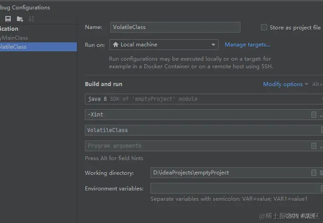Click the main class field VolatileClass

[204, 130]
